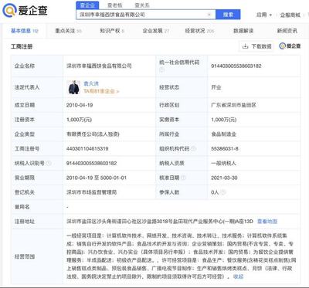Select the organization code 55386031-8

pyautogui.click(x=225, y=148)
